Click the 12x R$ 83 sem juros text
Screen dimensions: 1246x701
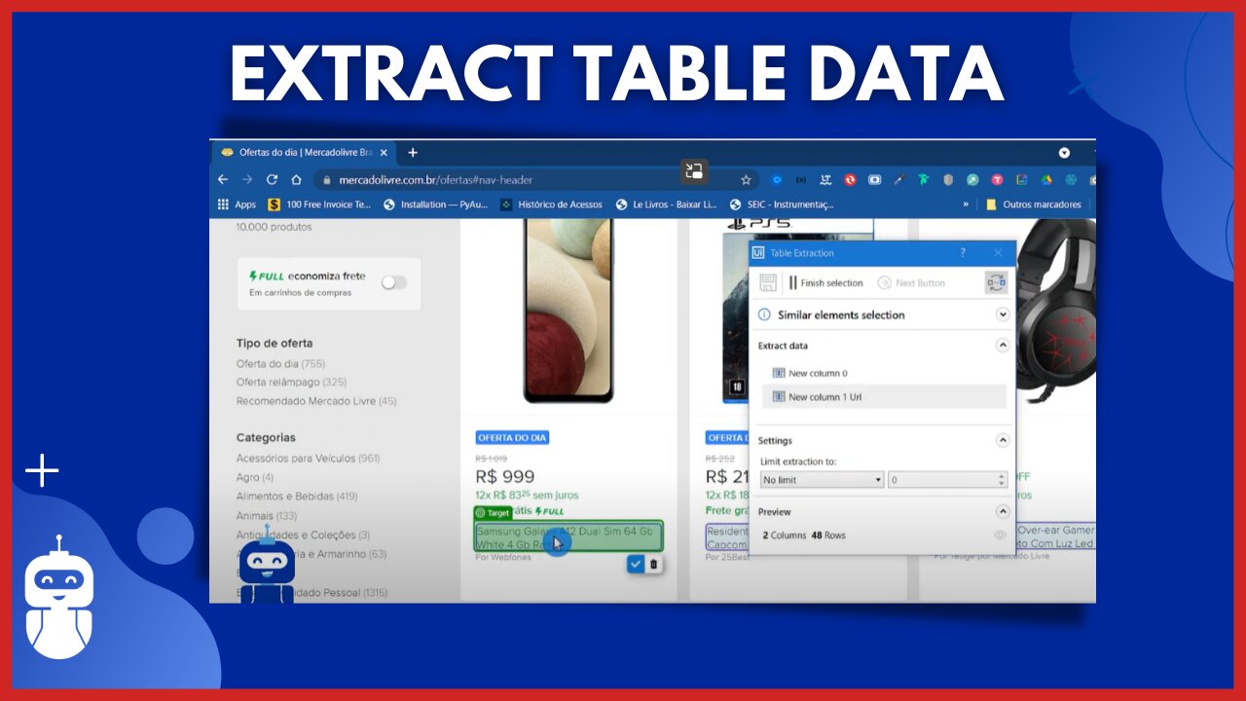click(x=526, y=496)
